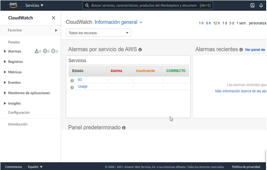Open the Ver panel de alarmas link
Screen dimensions: 267x170
[255, 50]
